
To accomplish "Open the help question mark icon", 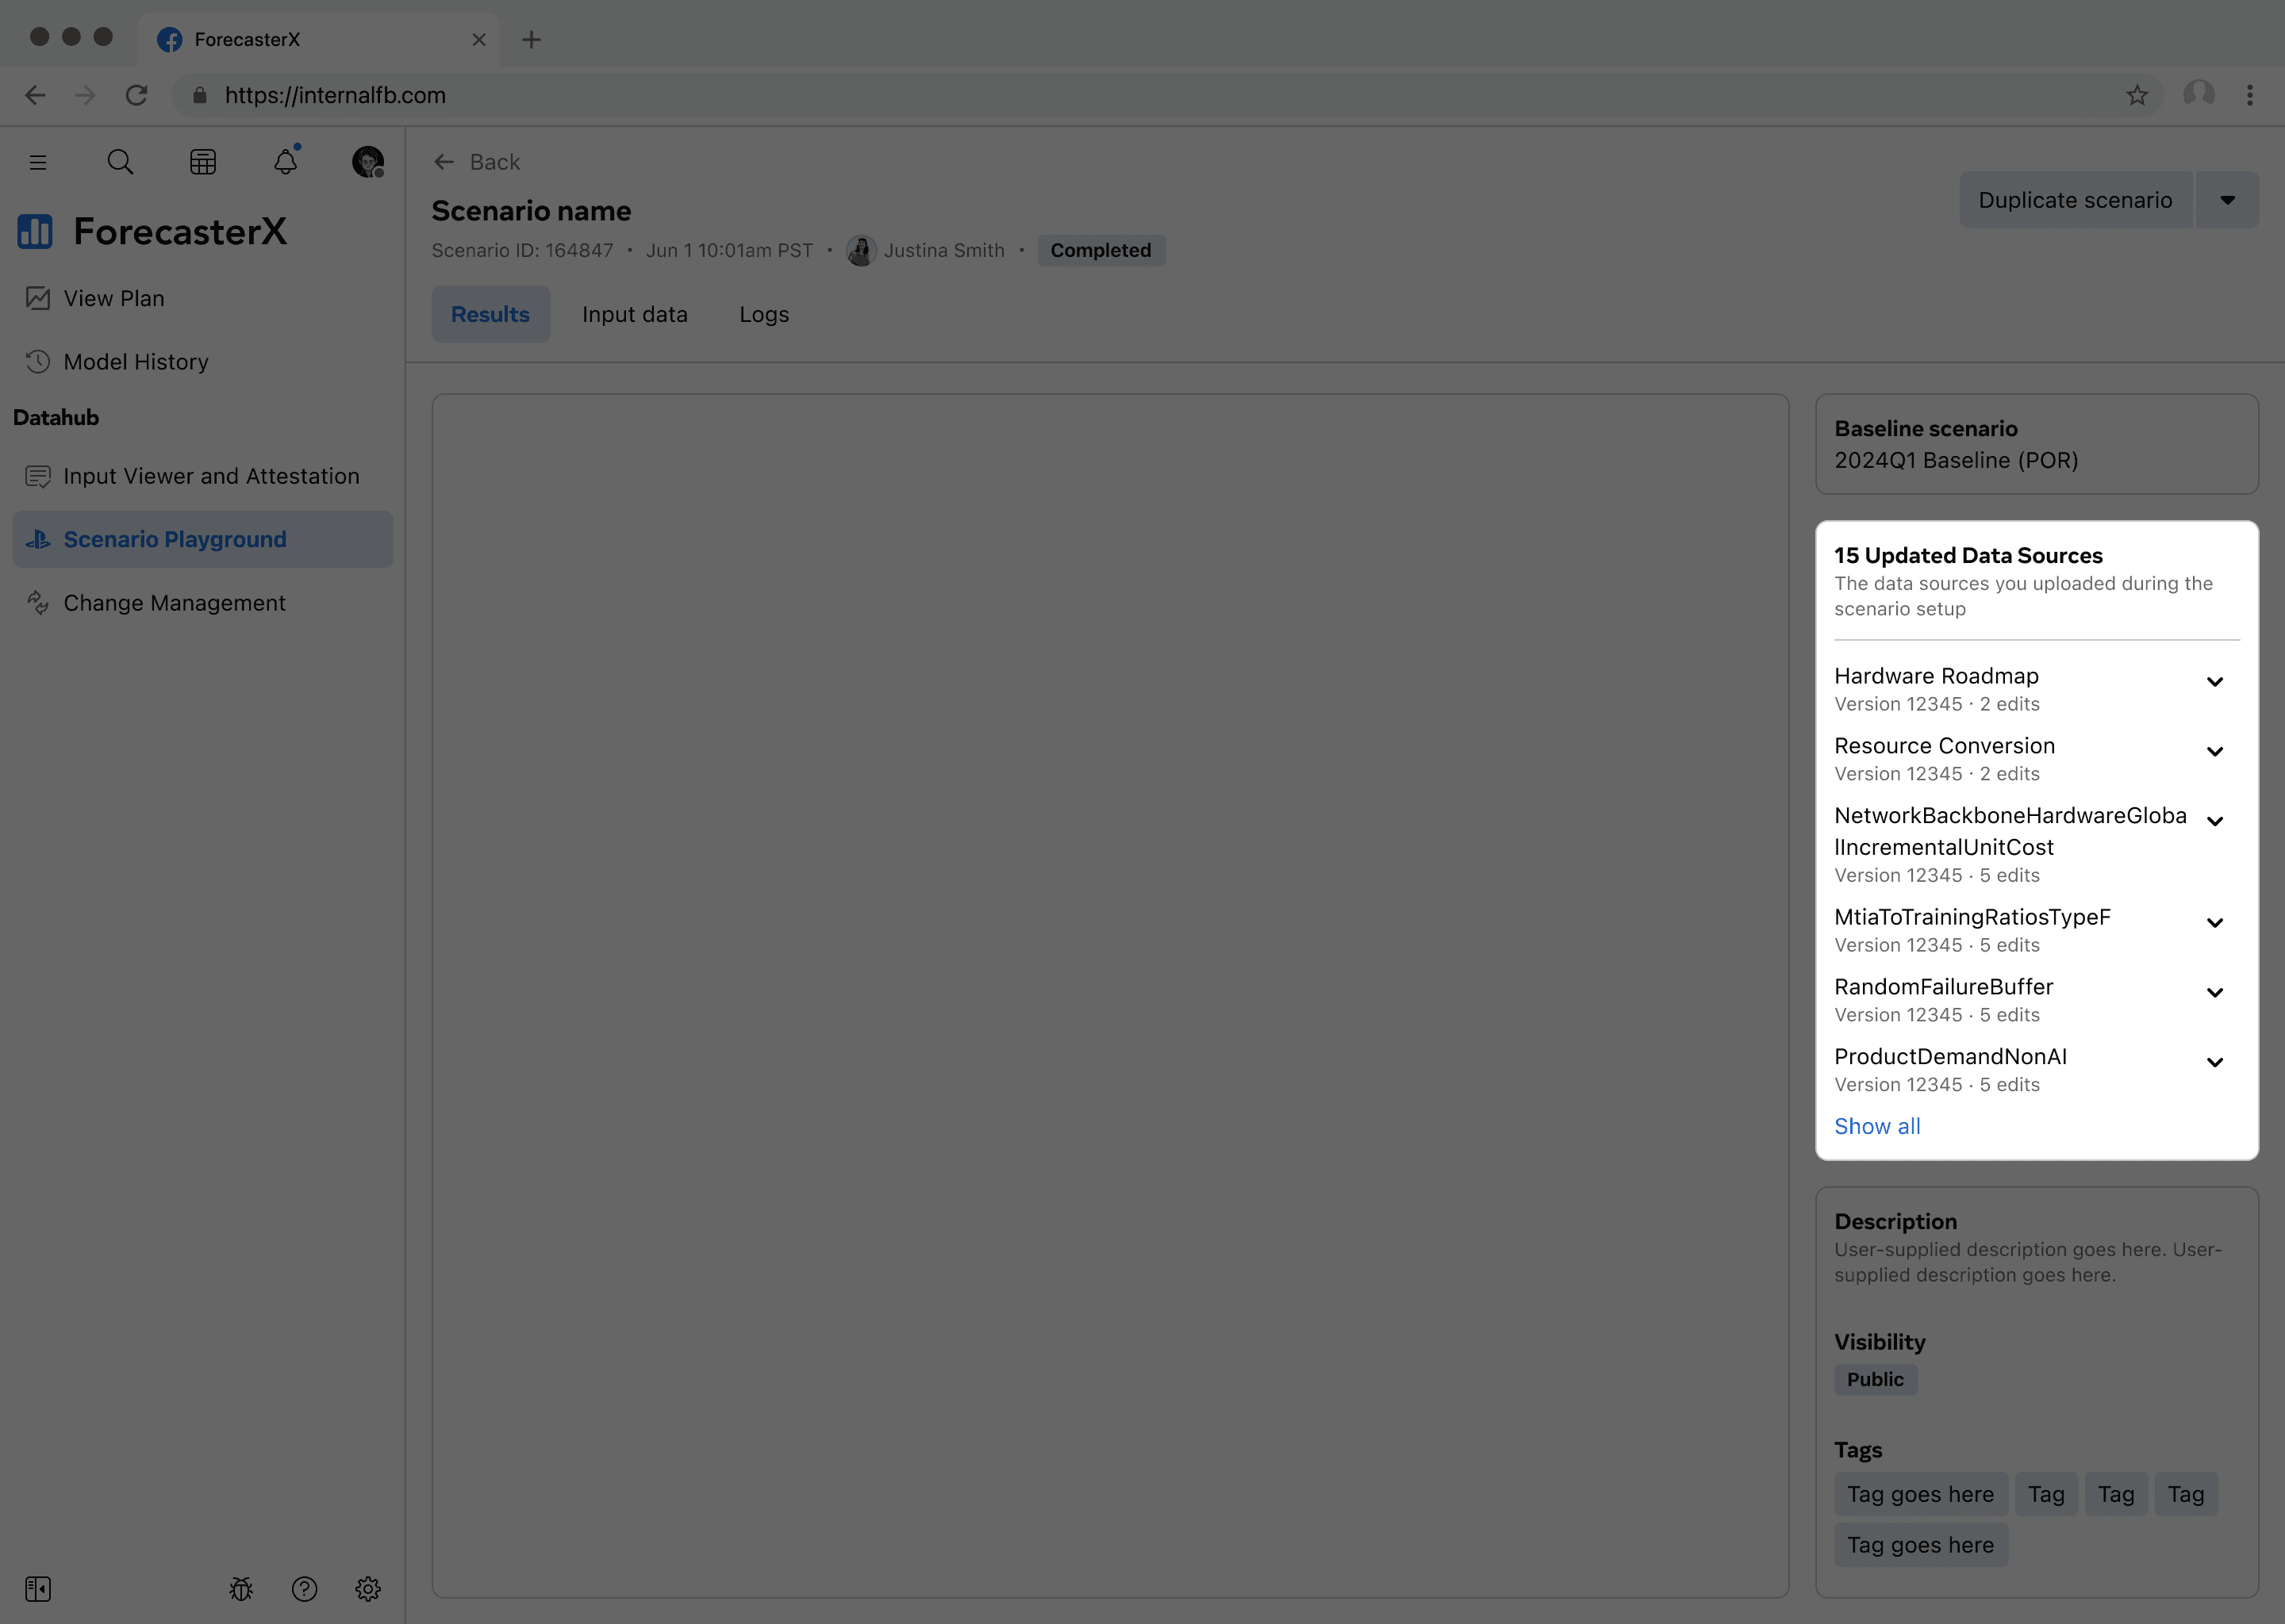I will 304,1589.
